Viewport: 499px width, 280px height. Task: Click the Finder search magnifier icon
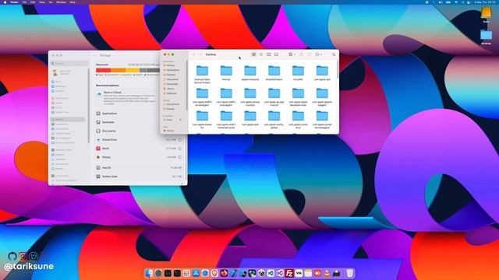tap(334, 54)
